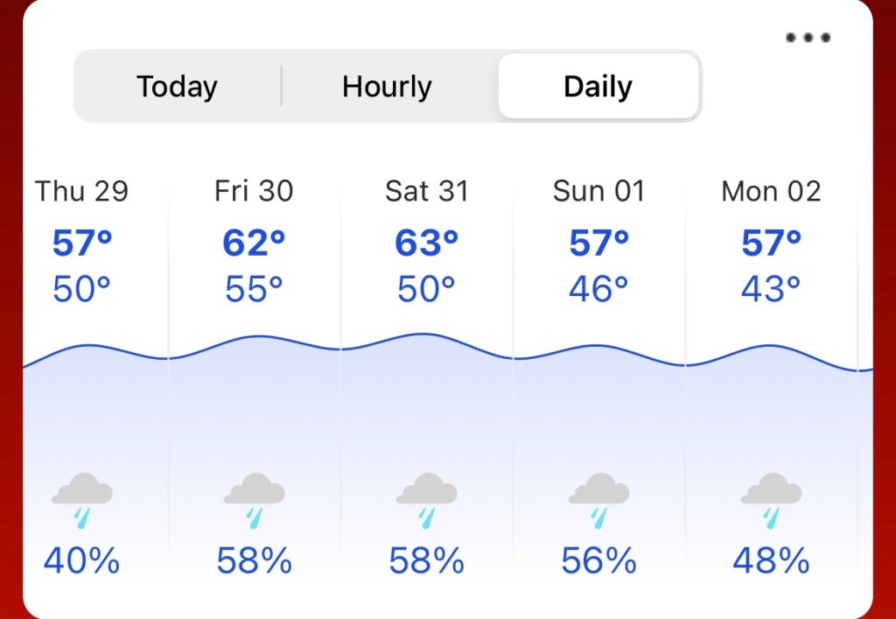This screenshot has width=896, height=619.
Task: Click Monday's 48% precipitation chance
Action: (771, 561)
